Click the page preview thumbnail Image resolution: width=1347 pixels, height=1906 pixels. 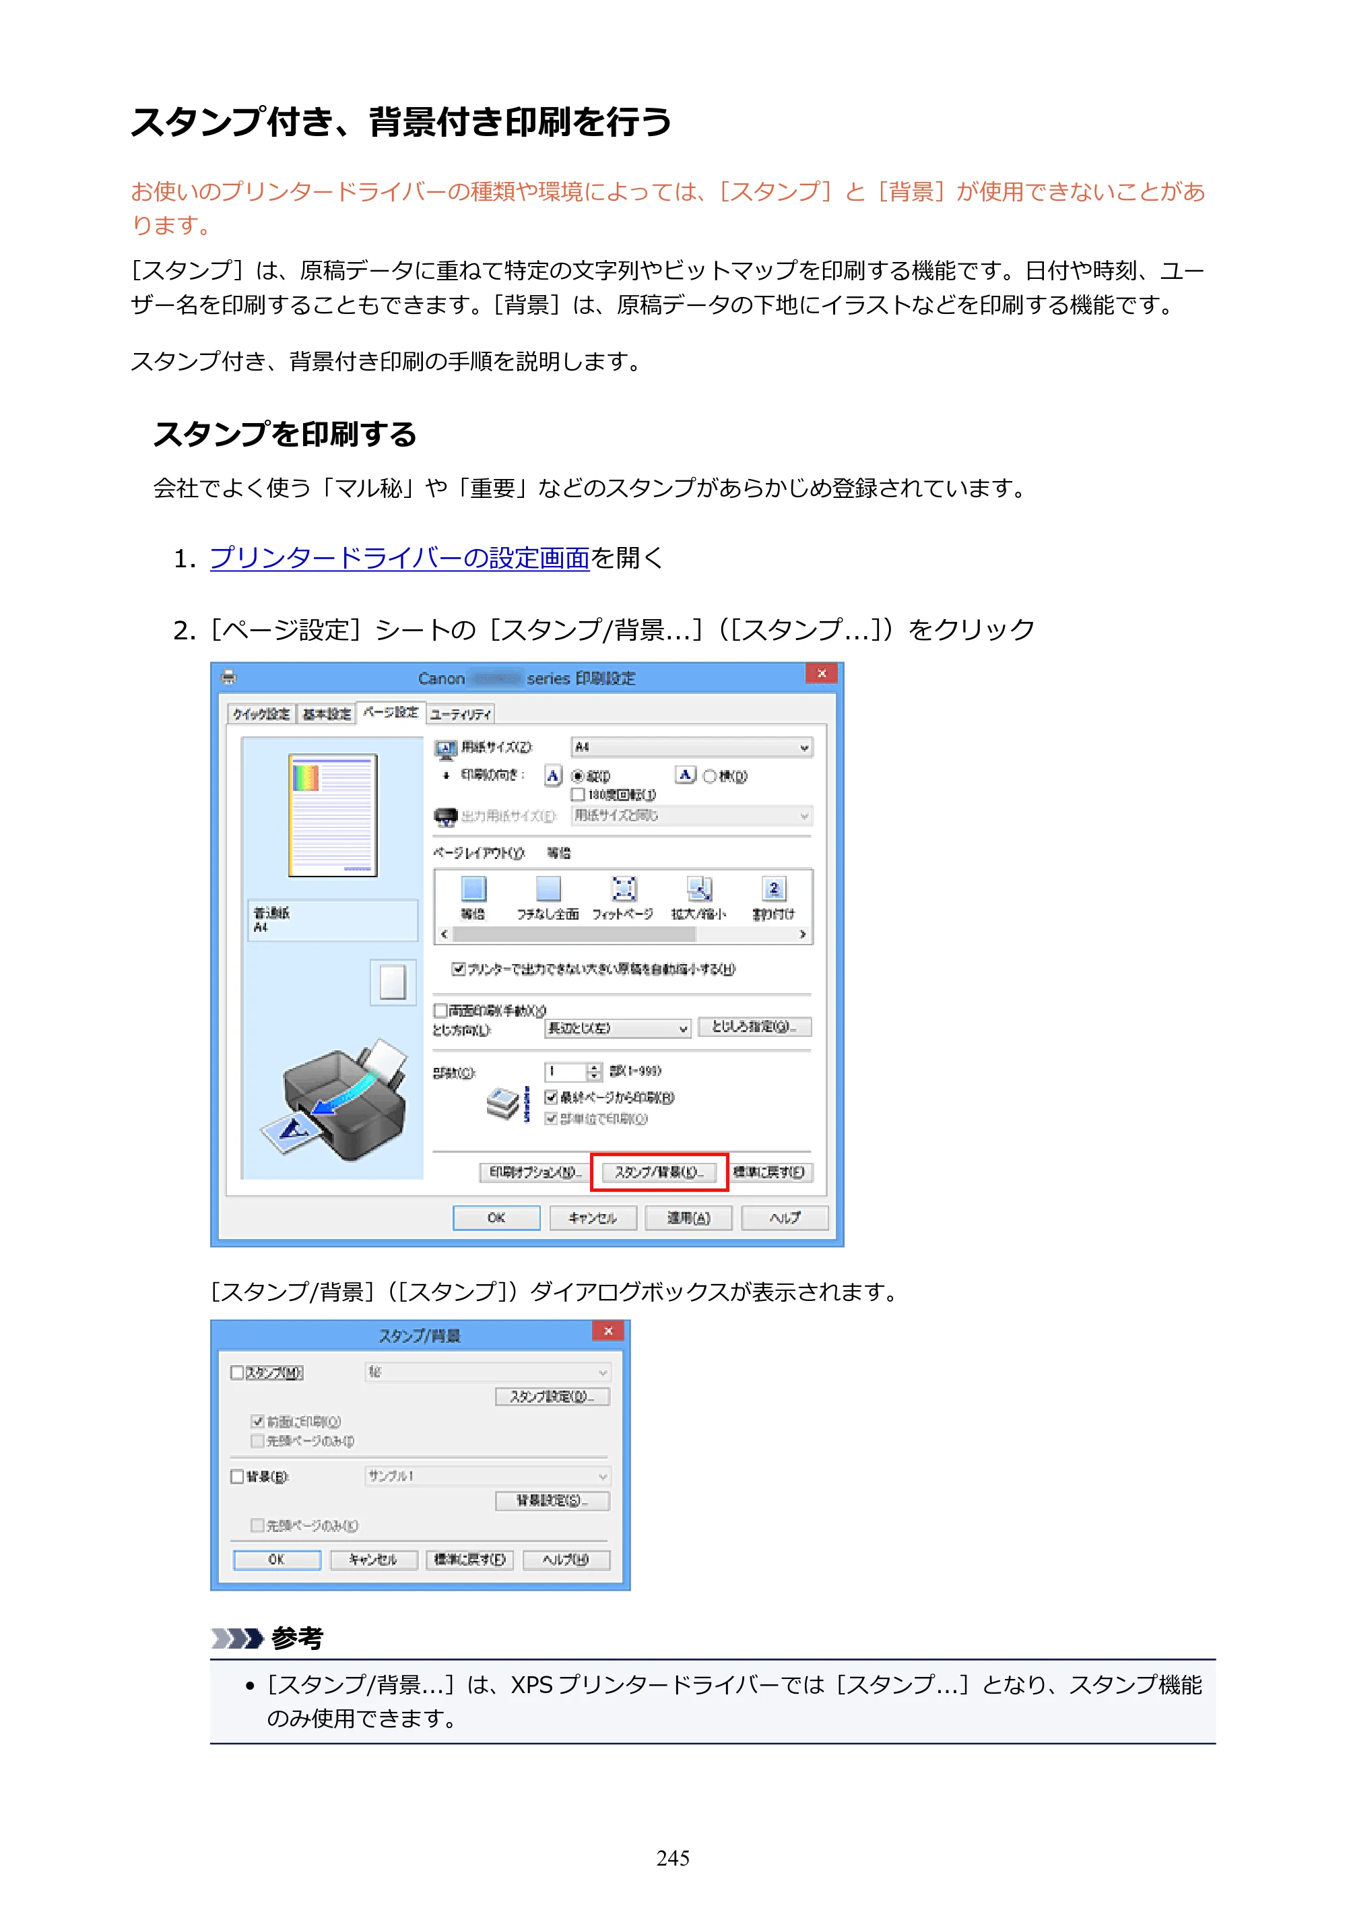tap(333, 815)
